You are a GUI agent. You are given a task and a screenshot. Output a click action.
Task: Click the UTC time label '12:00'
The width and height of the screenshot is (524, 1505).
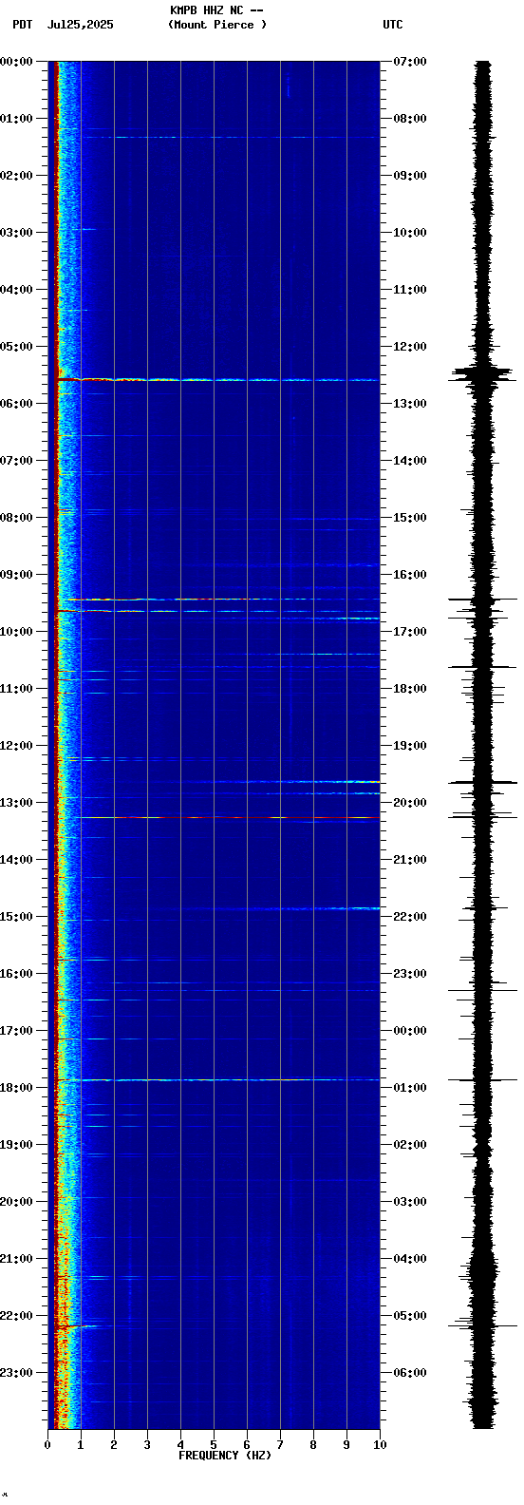point(410,347)
